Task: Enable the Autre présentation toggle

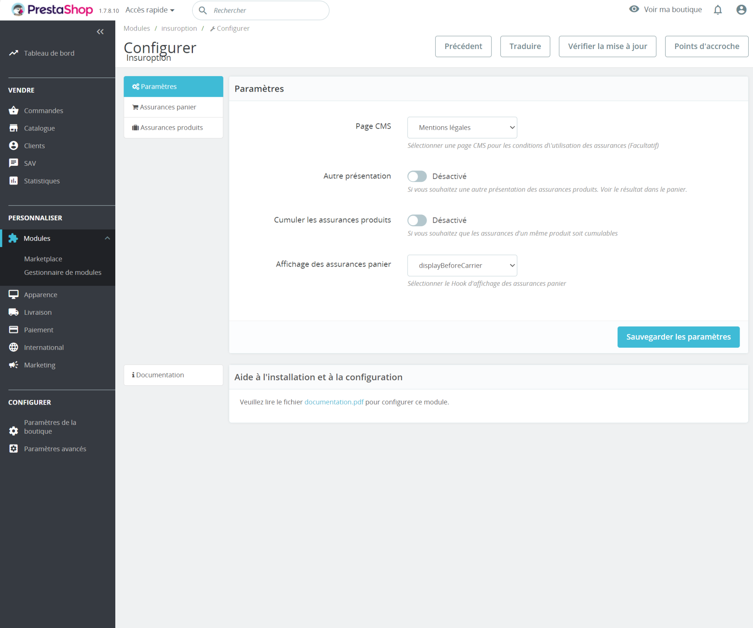Action: (x=417, y=176)
